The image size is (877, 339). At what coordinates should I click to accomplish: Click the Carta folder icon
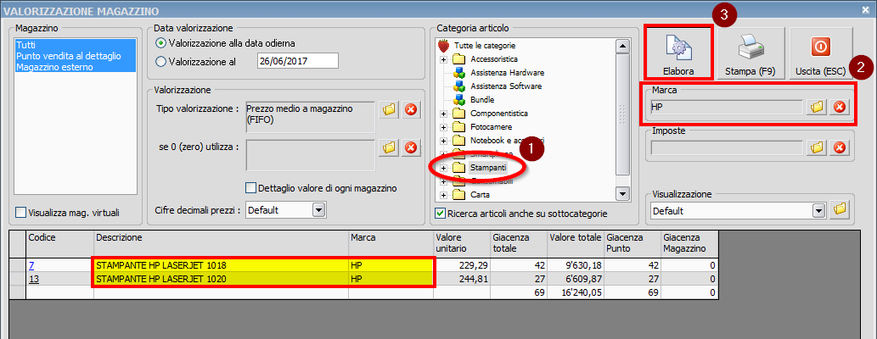[459, 194]
